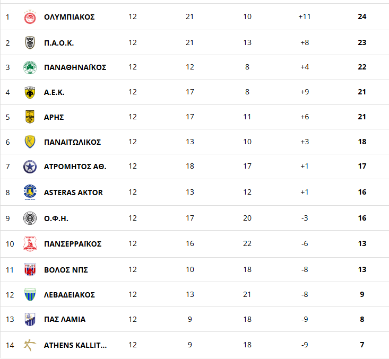Click the Asteras Aktor club badge

[30, 192]
